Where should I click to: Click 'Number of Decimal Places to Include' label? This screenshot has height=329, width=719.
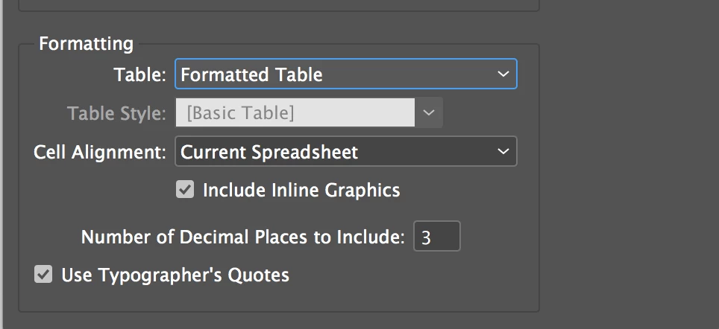(242, 237)
